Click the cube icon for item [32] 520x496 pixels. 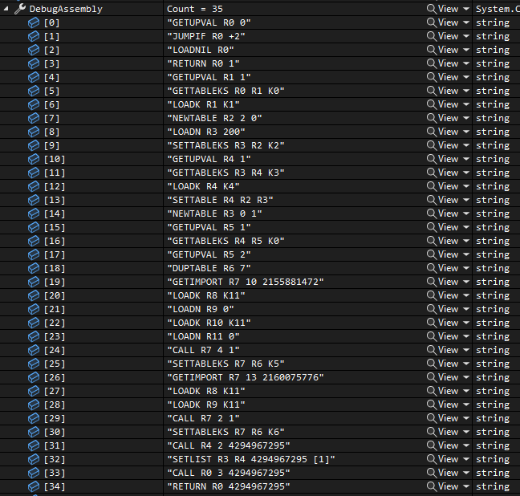[34, 459]
